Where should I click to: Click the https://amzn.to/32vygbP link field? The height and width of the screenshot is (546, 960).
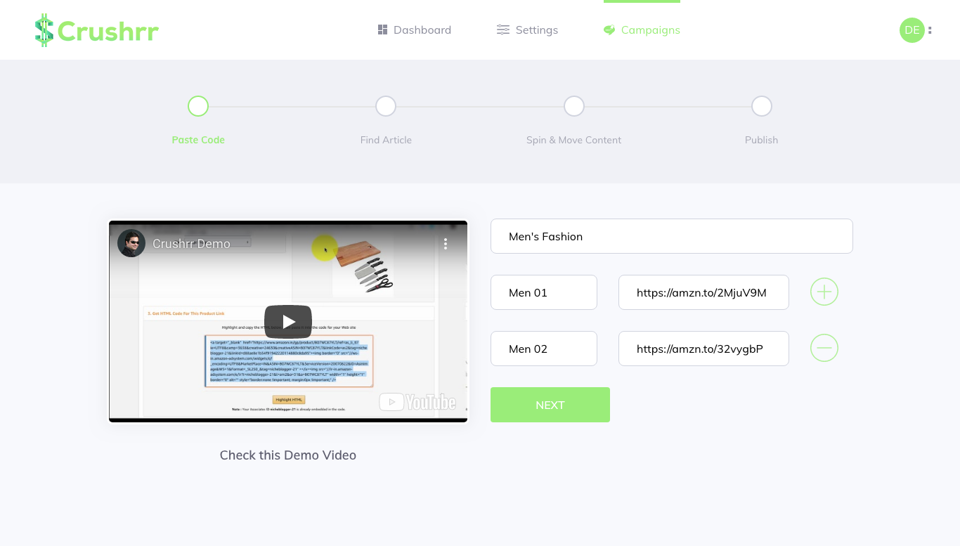[x=703, y=349]
